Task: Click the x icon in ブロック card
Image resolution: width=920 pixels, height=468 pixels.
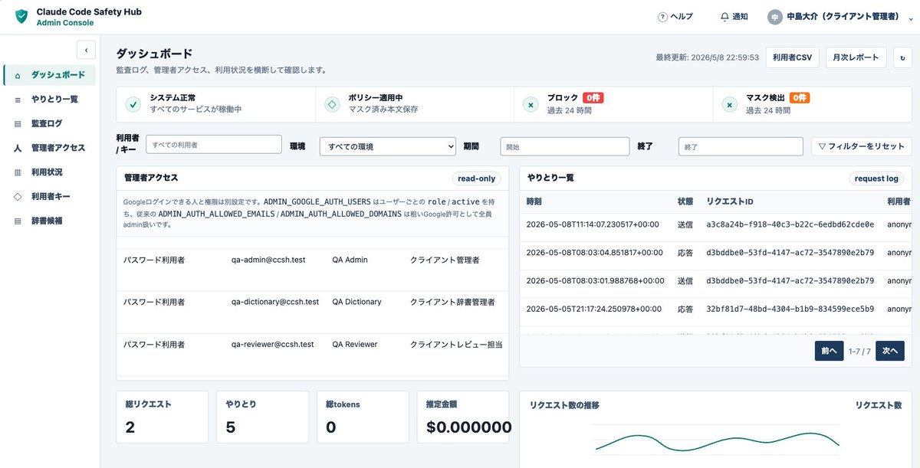Action: [531, 104]
